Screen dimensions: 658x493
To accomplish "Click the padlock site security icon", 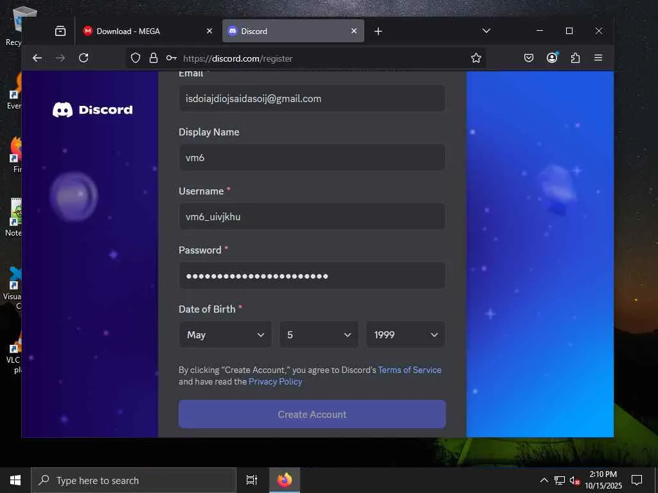I will coord(154,58).
